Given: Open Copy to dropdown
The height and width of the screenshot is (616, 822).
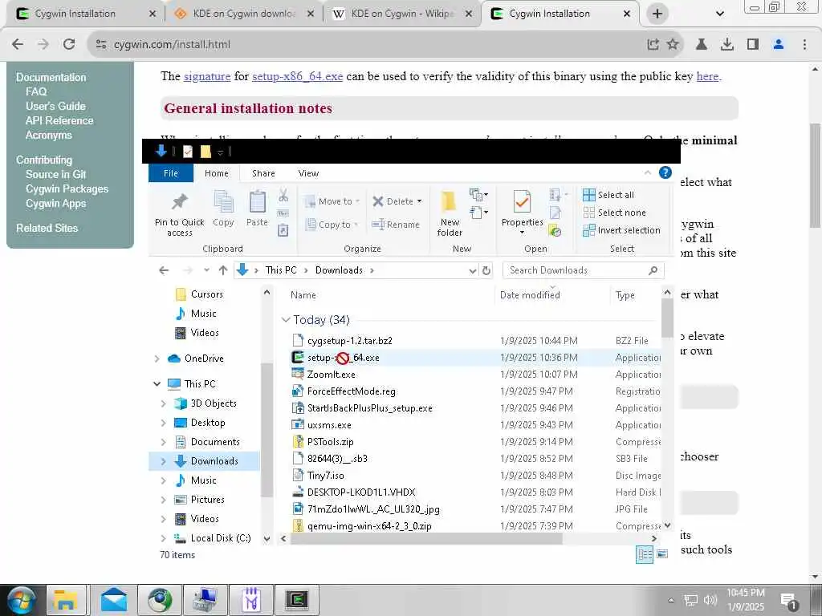Looking at the screenshot, I should (332, 225).
